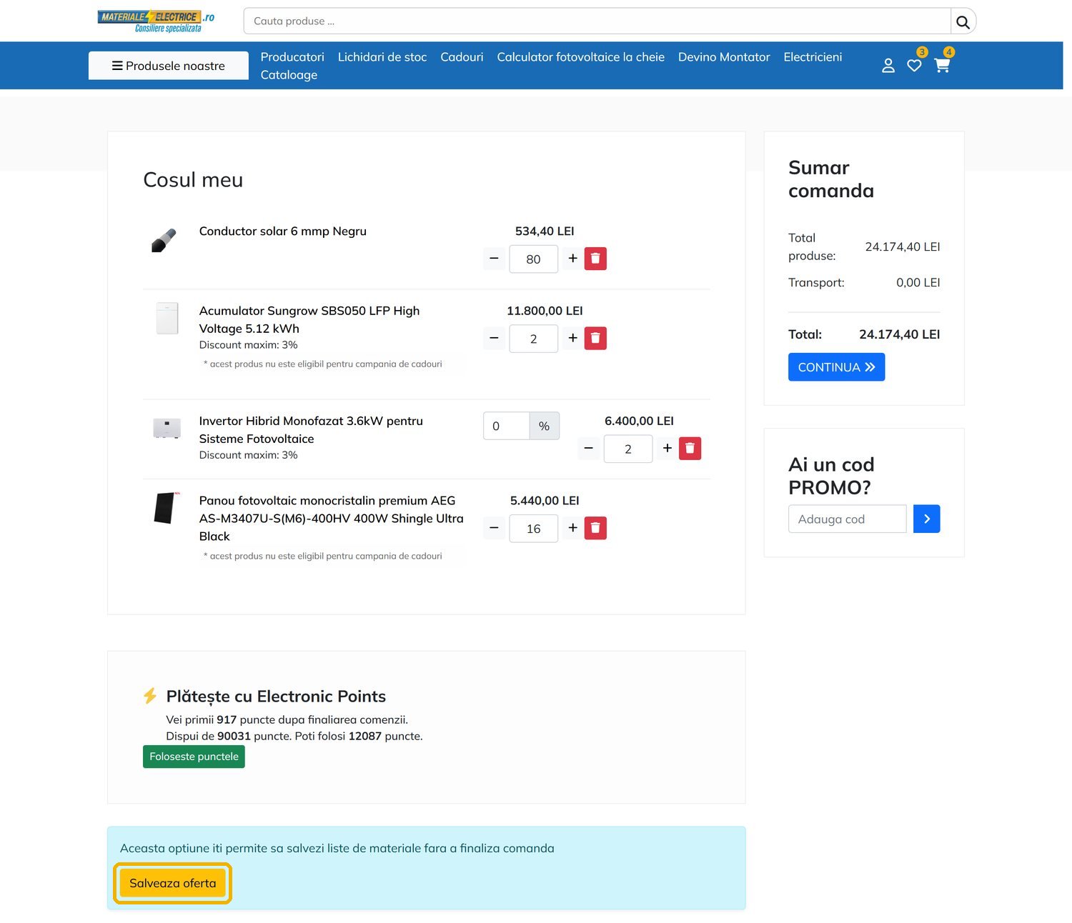Click Conductor solar cable thumbnail
The image size is (1072, 923).
tap(164, 241)
